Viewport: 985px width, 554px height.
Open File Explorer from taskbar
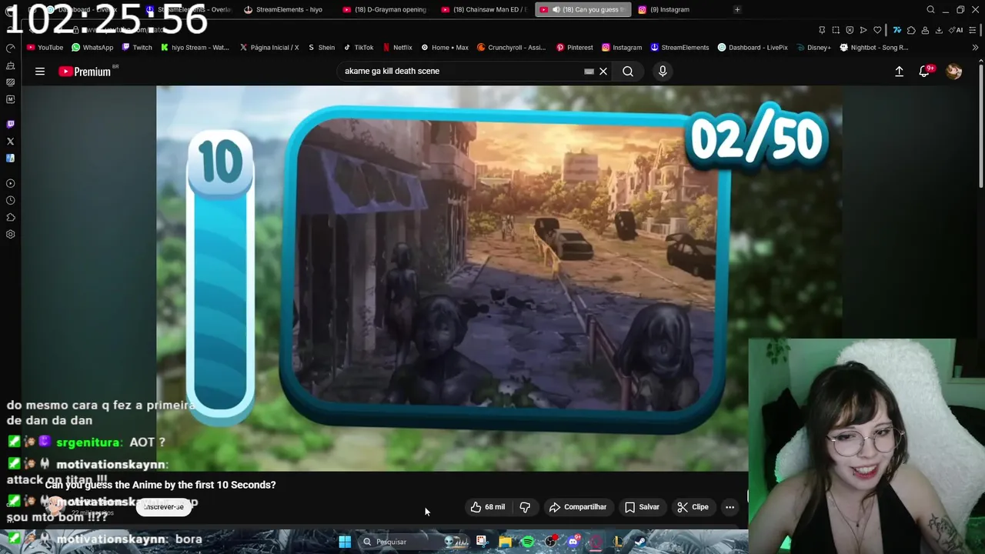point(505,542)
